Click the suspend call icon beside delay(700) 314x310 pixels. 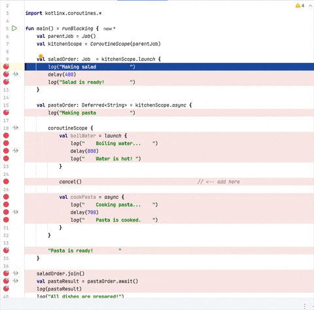pyautogui.click(x=15, y=212)
